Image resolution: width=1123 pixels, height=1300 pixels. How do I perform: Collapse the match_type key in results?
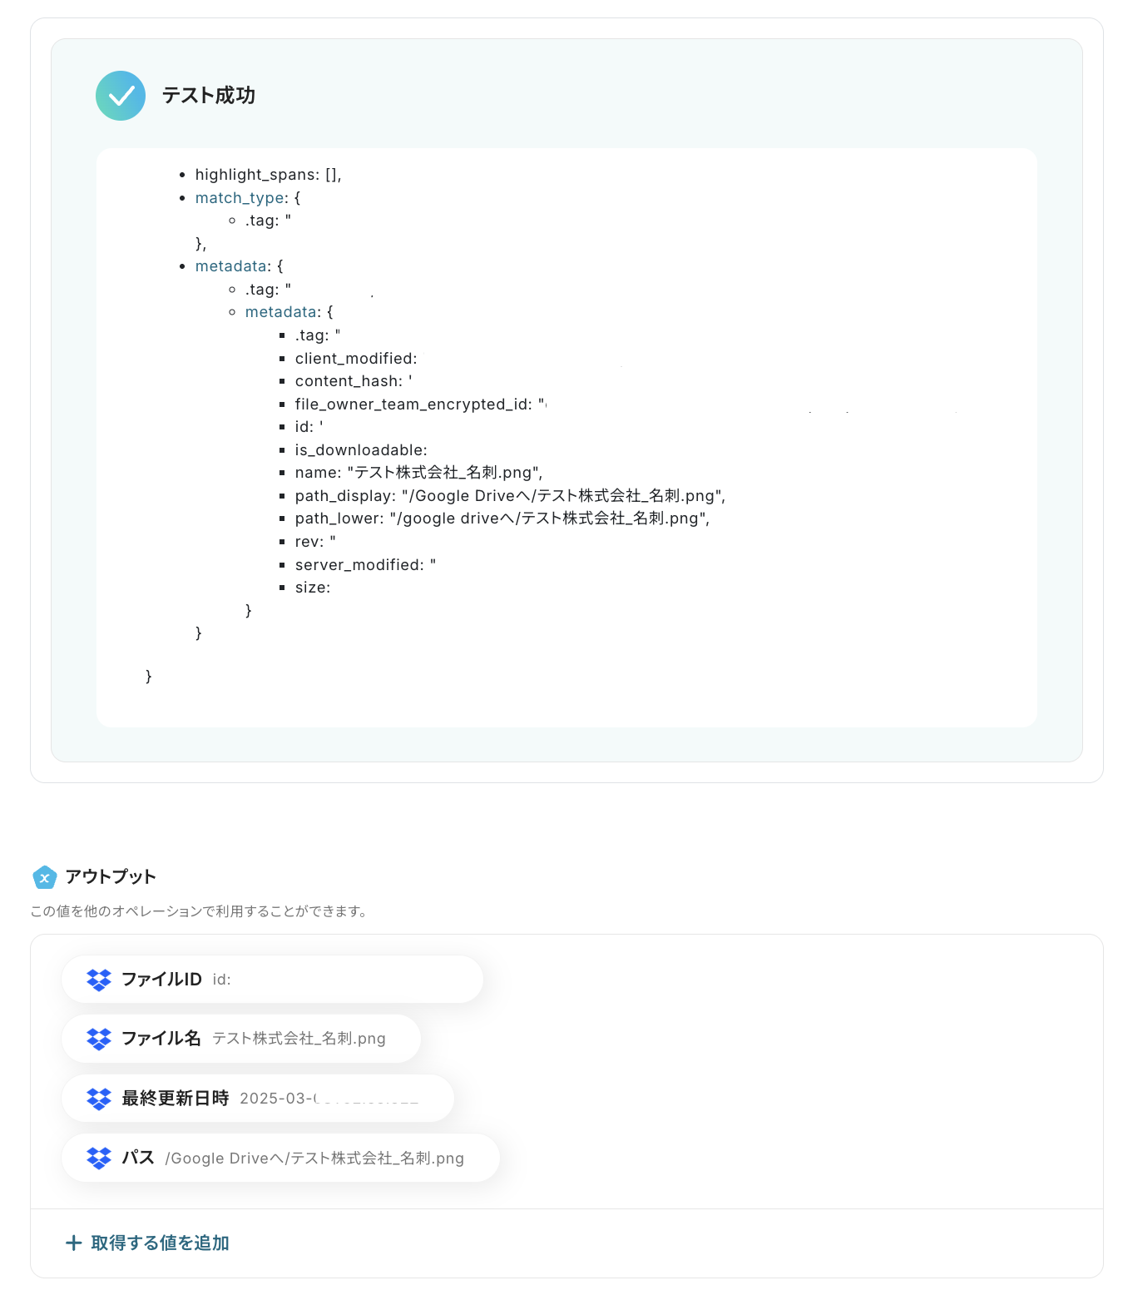click(240, 198)
